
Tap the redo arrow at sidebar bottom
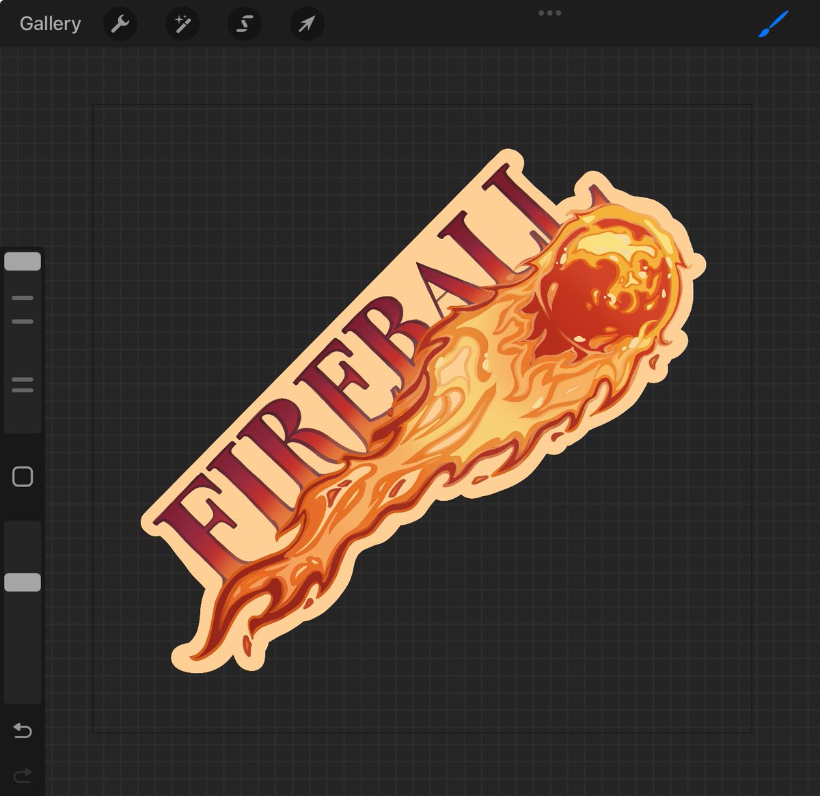23,774
